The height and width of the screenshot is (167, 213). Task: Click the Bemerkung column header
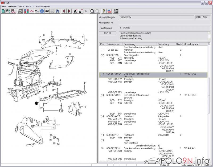tap(166, 44)
